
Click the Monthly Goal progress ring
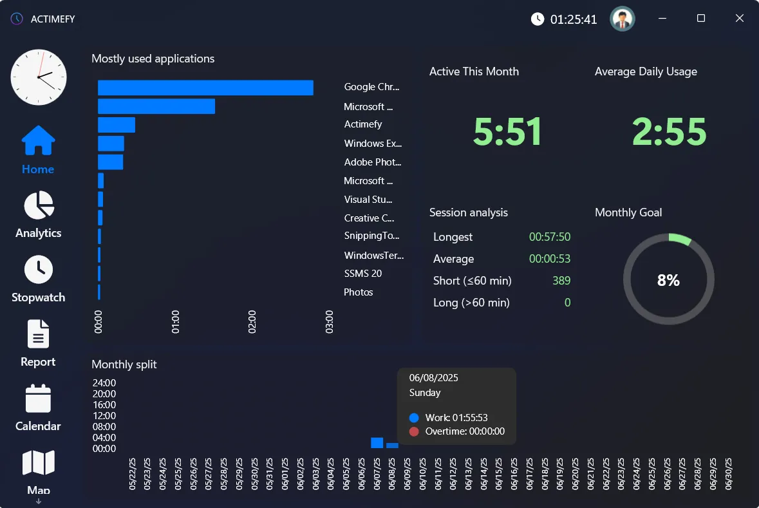[669, 279]
